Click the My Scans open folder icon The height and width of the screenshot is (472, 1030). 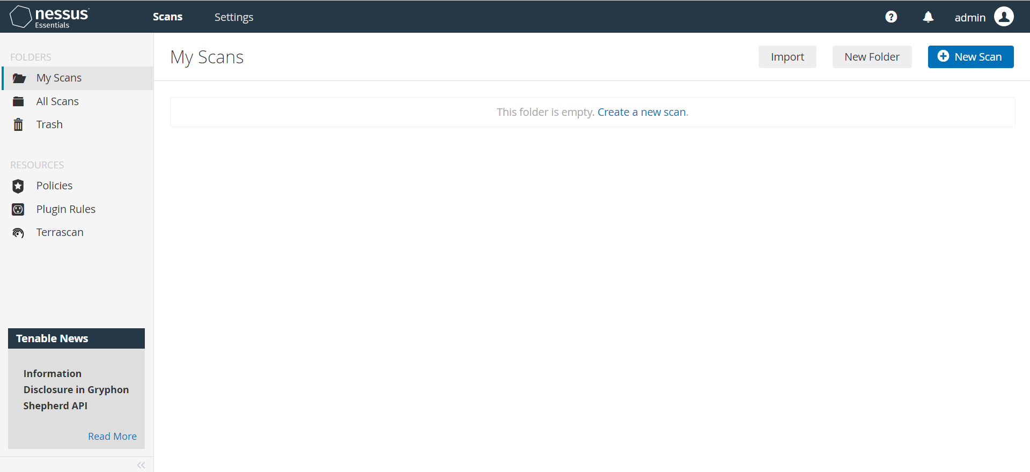pyautogui.click(x=19, y=78)
